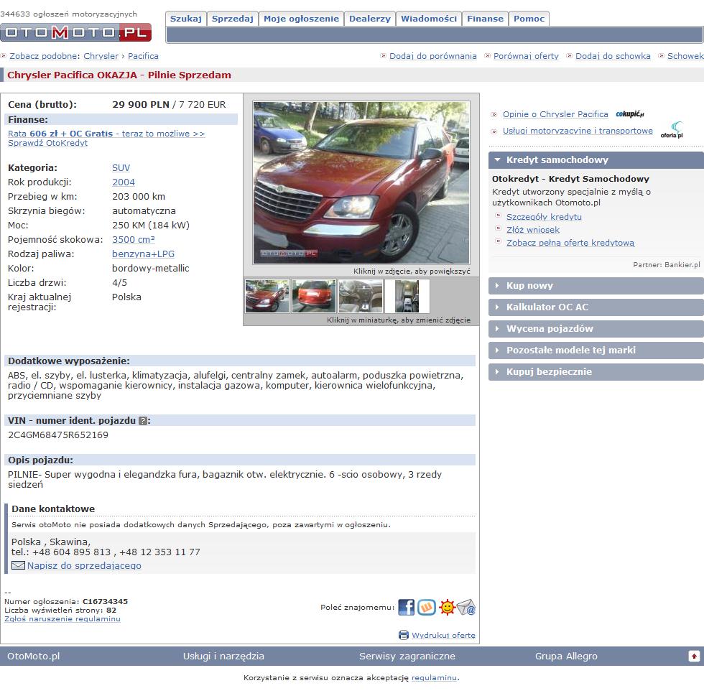Open the Sprzedaj tab
Viewport: 704px width, 696px height.
point(233,19)
